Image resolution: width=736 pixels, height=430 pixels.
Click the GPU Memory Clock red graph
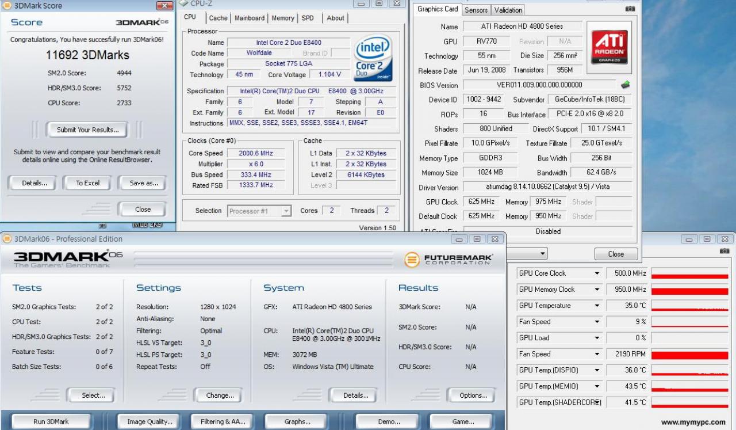[690, 290]
